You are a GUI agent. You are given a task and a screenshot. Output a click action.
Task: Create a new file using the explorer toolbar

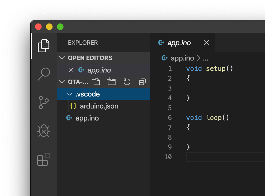click(x=96, y=82)
